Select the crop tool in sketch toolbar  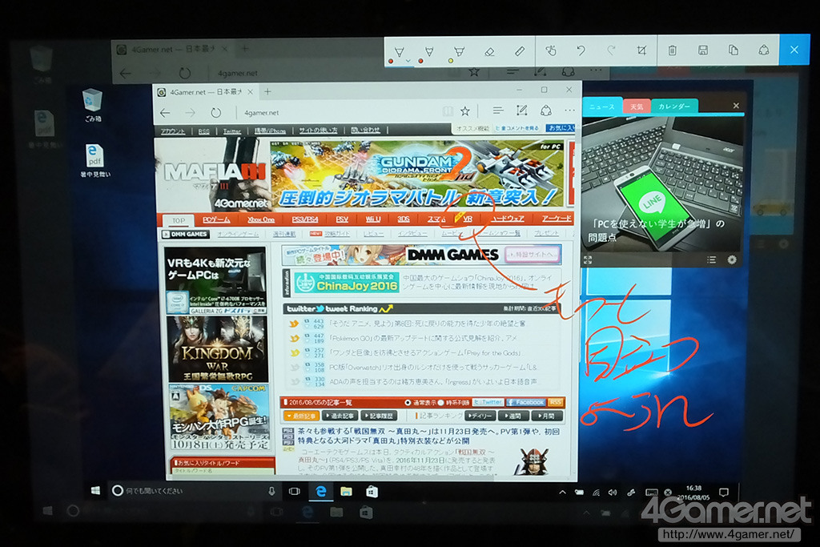[x=641, y=50]
